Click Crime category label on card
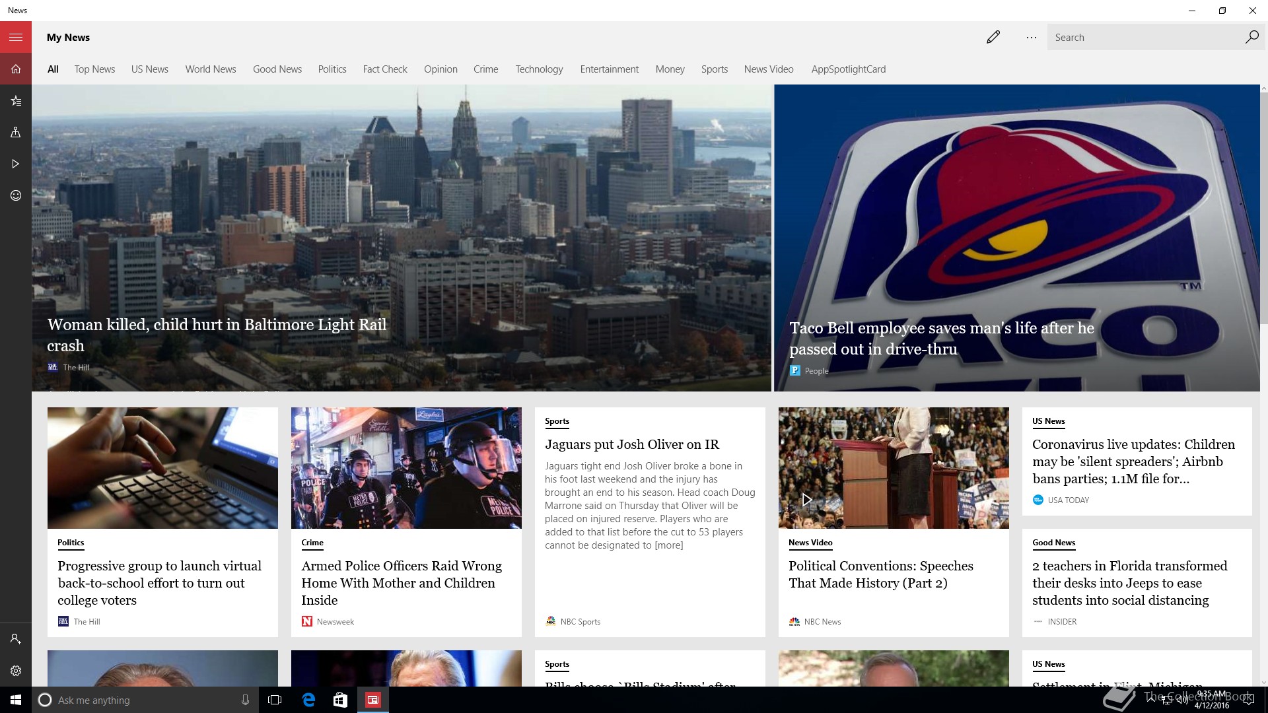This screenshot has height=713, width=1268. [312, 543]
